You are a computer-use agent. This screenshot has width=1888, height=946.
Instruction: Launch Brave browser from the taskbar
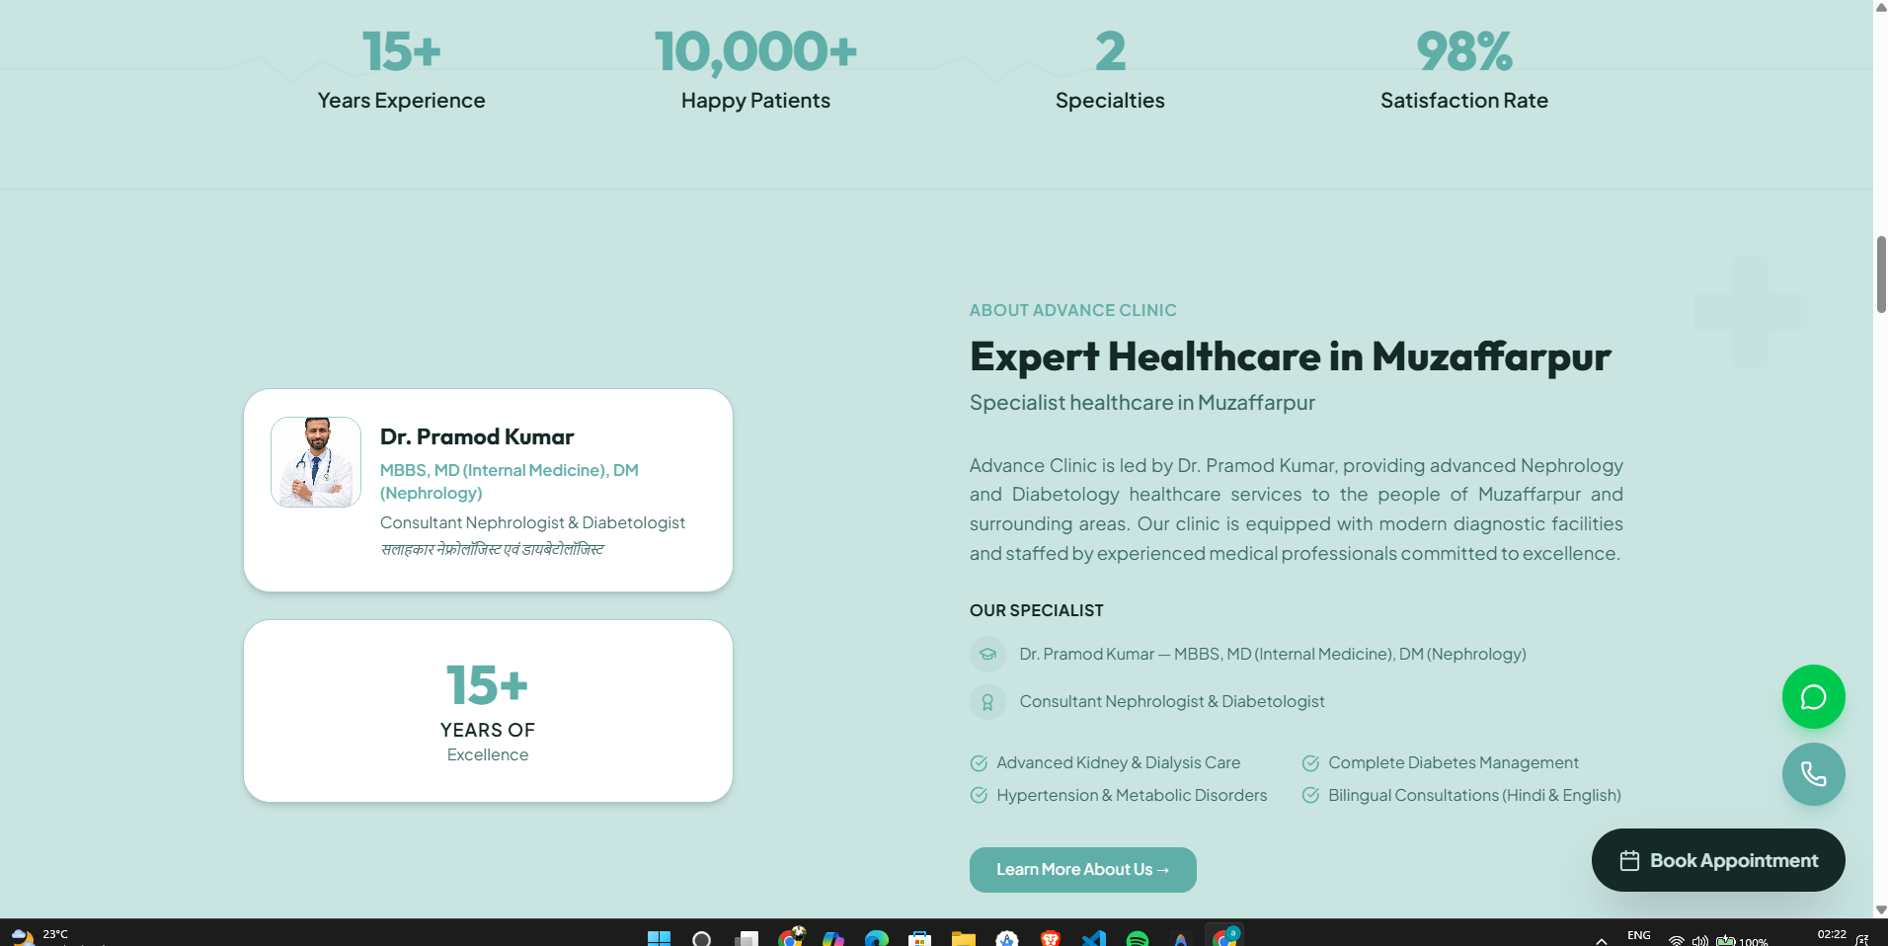tap(1051, 938)
